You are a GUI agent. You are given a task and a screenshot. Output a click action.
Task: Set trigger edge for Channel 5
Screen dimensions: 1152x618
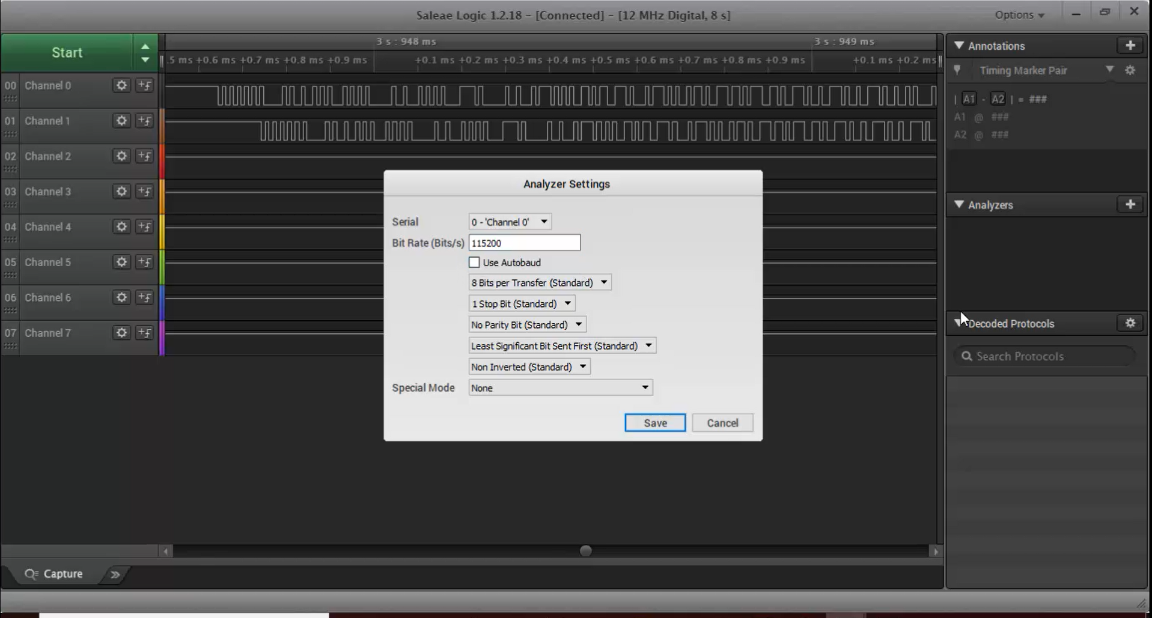point(144,262)
